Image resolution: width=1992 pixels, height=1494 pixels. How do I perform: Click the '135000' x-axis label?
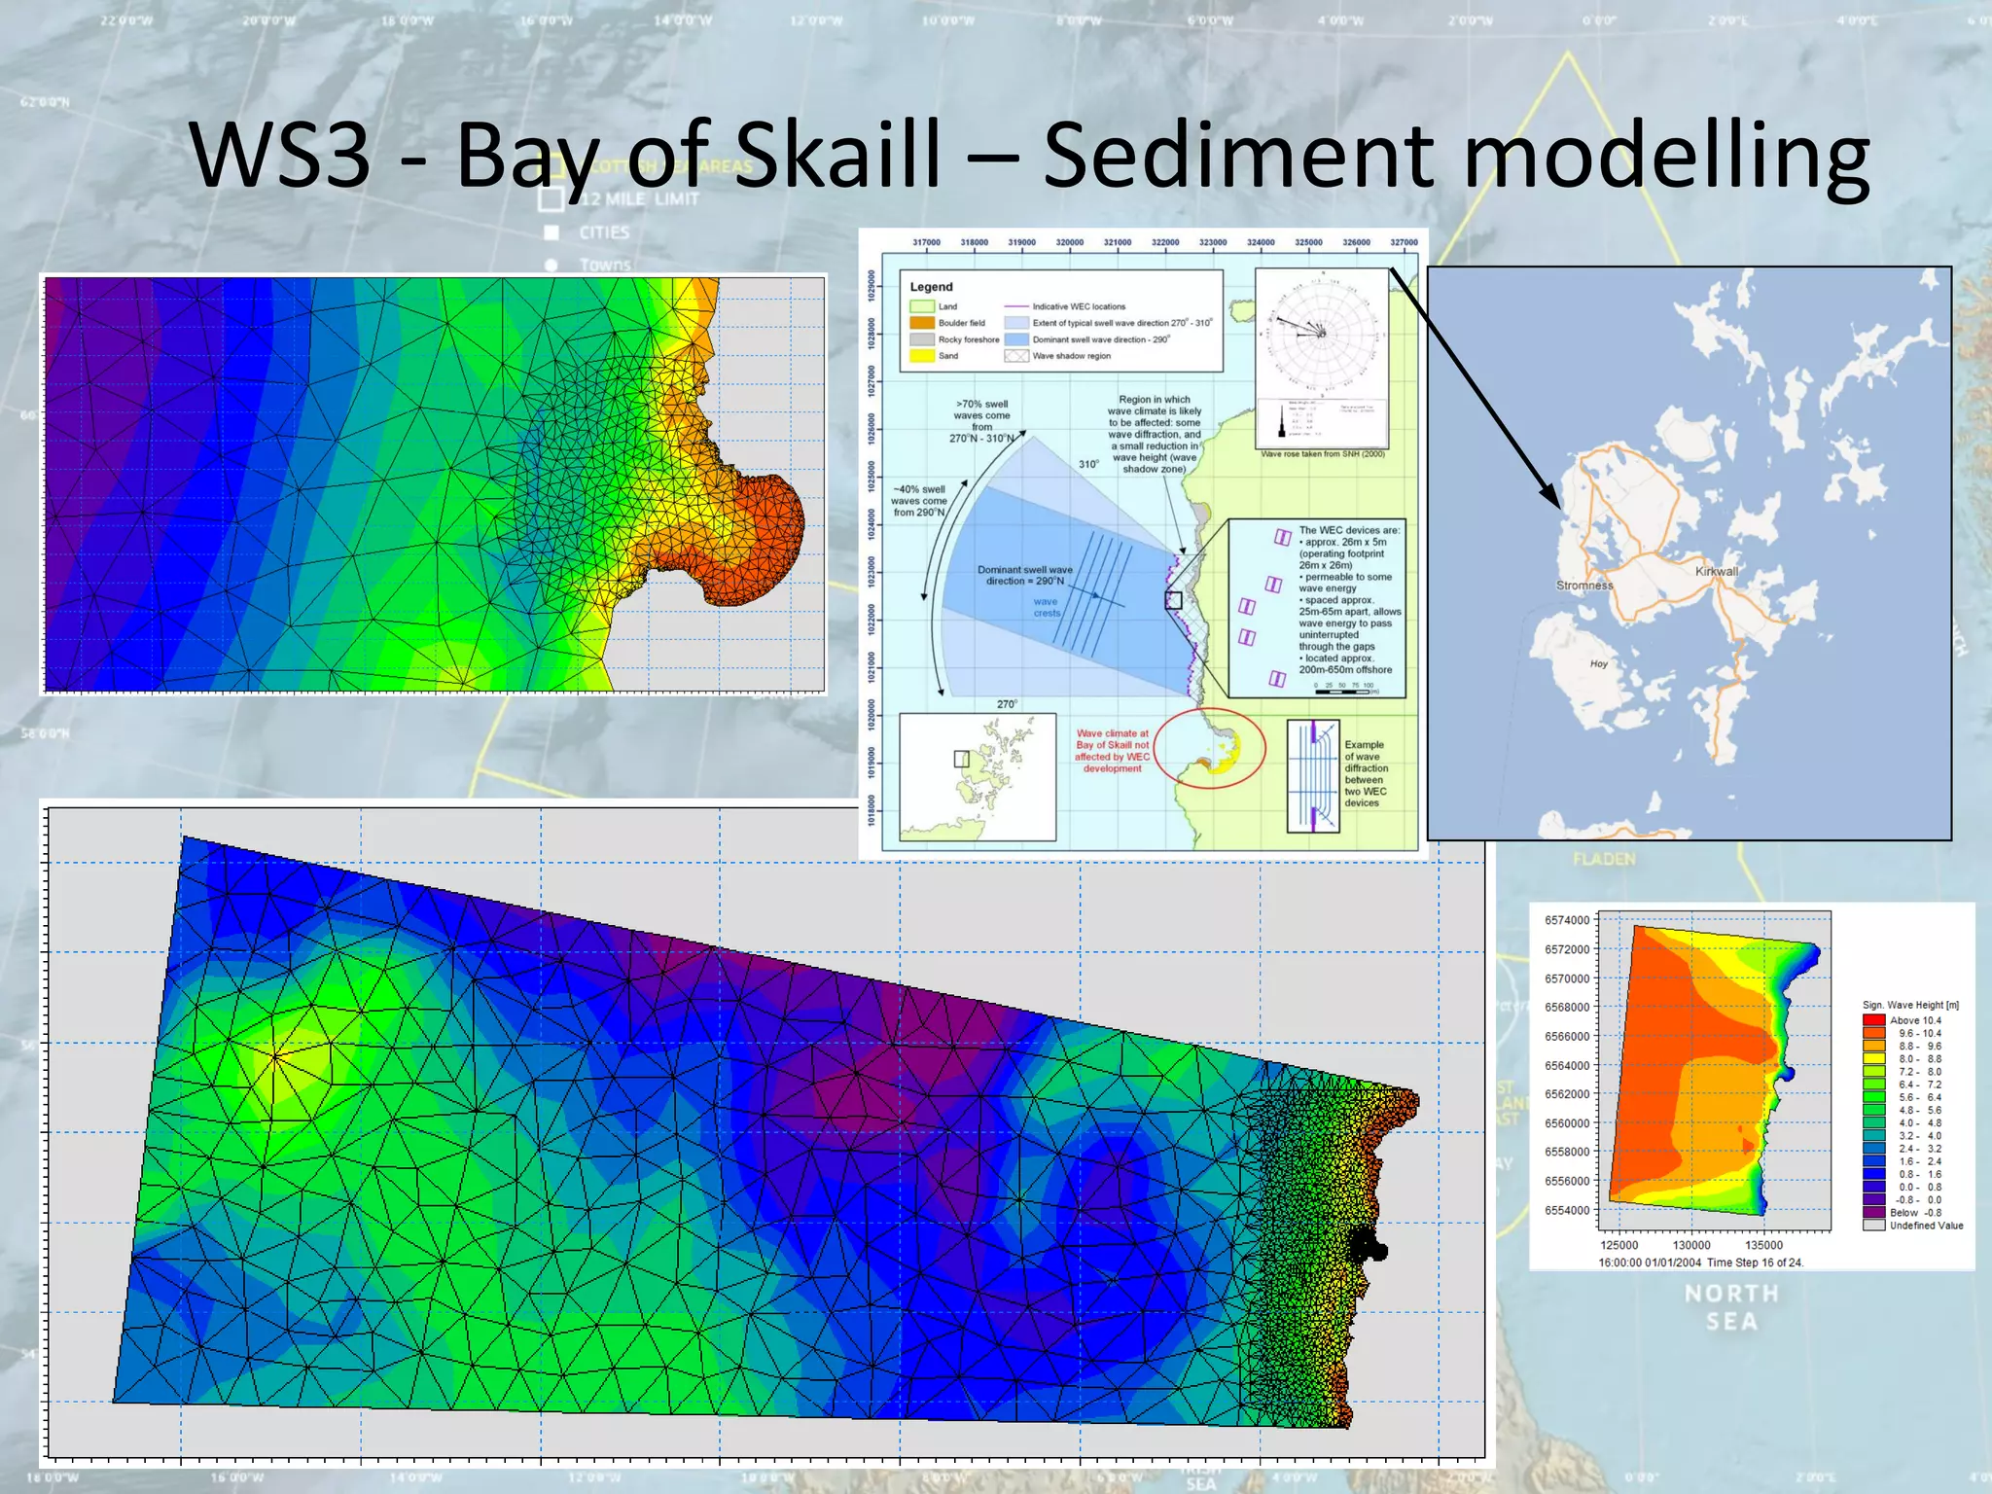(x=1763, y=1245)
